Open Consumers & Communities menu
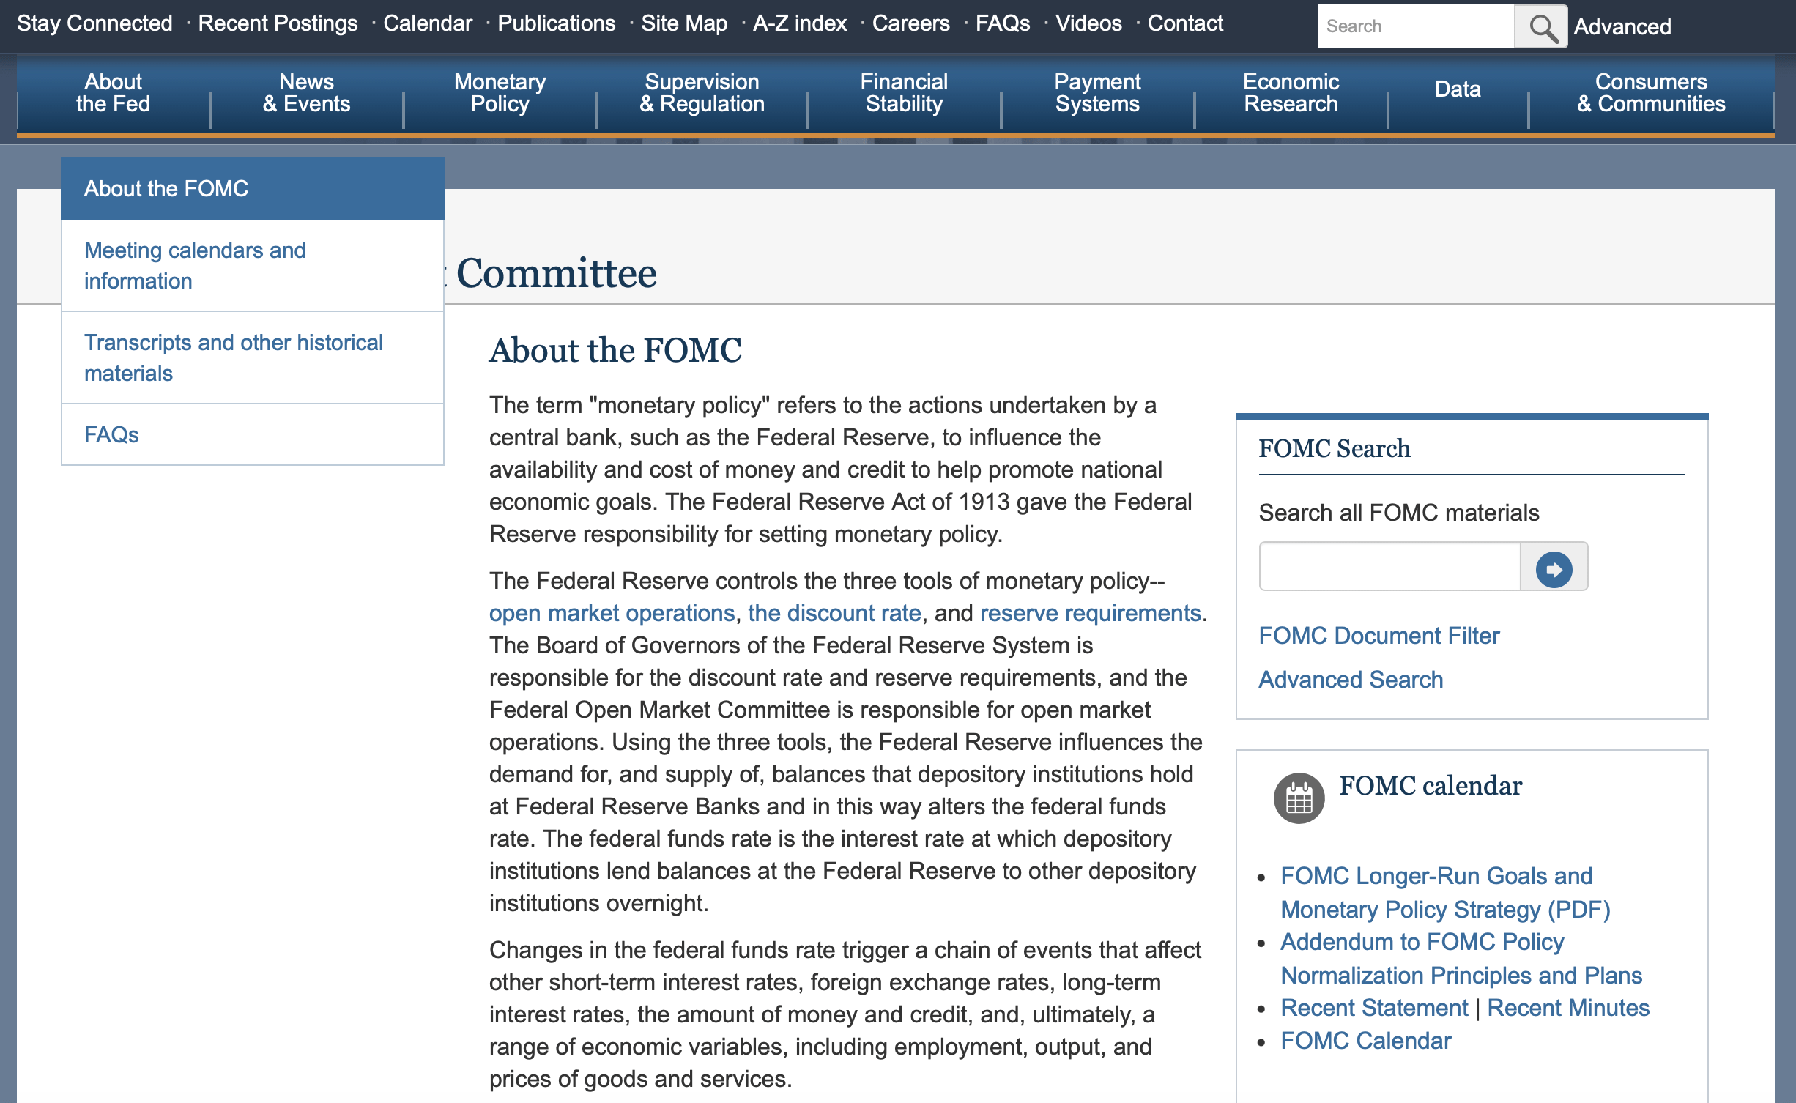Screen dimensions: 1796x1103 (1650, 93)
